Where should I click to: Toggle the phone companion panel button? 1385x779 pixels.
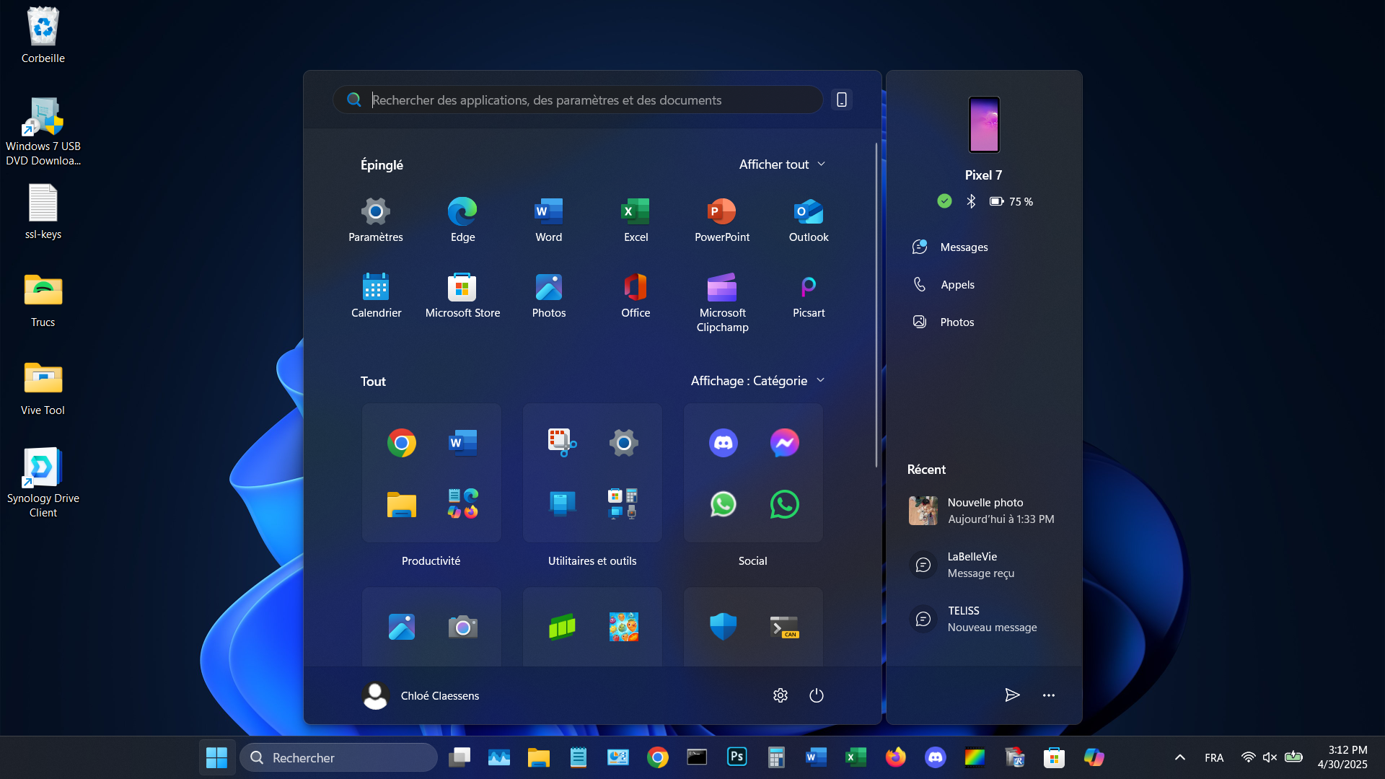click(842, 100)
